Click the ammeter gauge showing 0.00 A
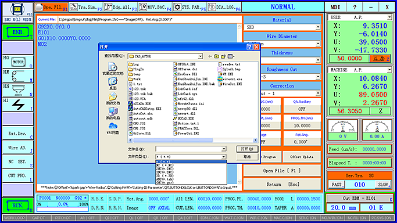 [377, 130]
